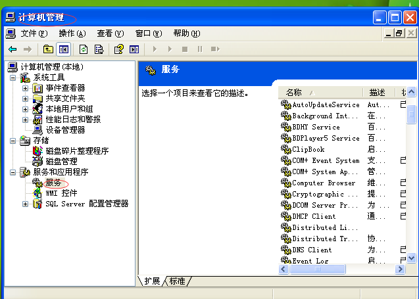This screenshot has width=419, height=299.
Task: Switch to the 扩展 tab
Action: pos(152,281)
